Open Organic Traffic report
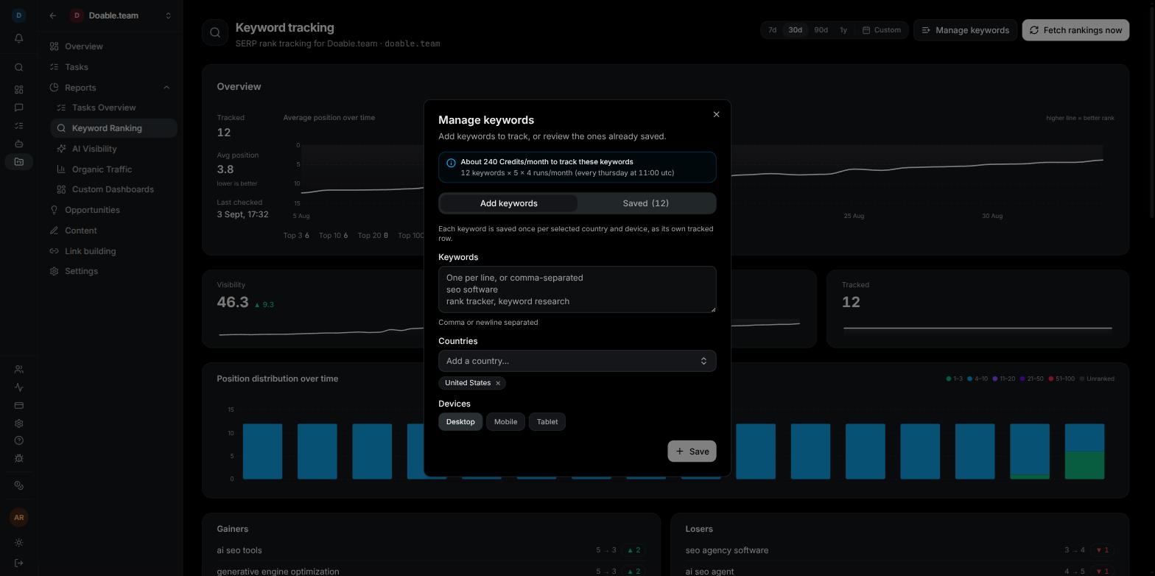The image size is (1155, 576). (x=114, y=169)
